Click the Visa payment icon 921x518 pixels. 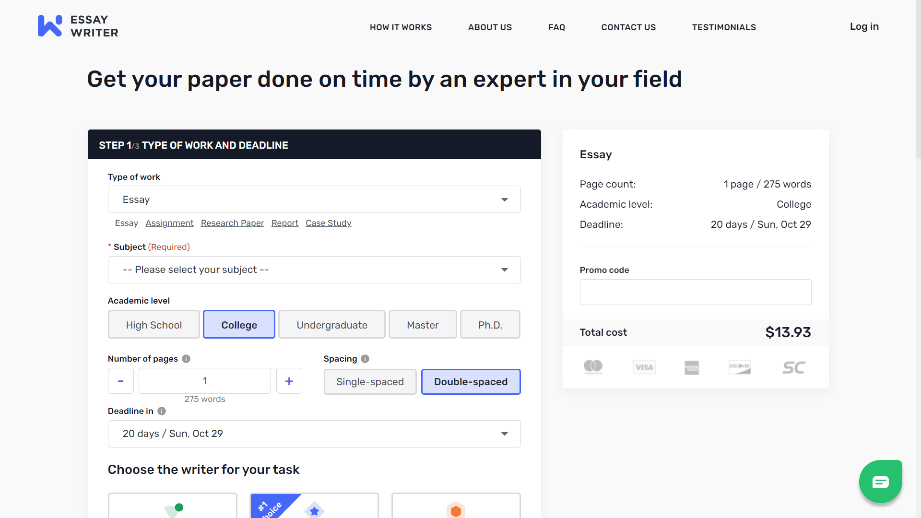[644, 366]
